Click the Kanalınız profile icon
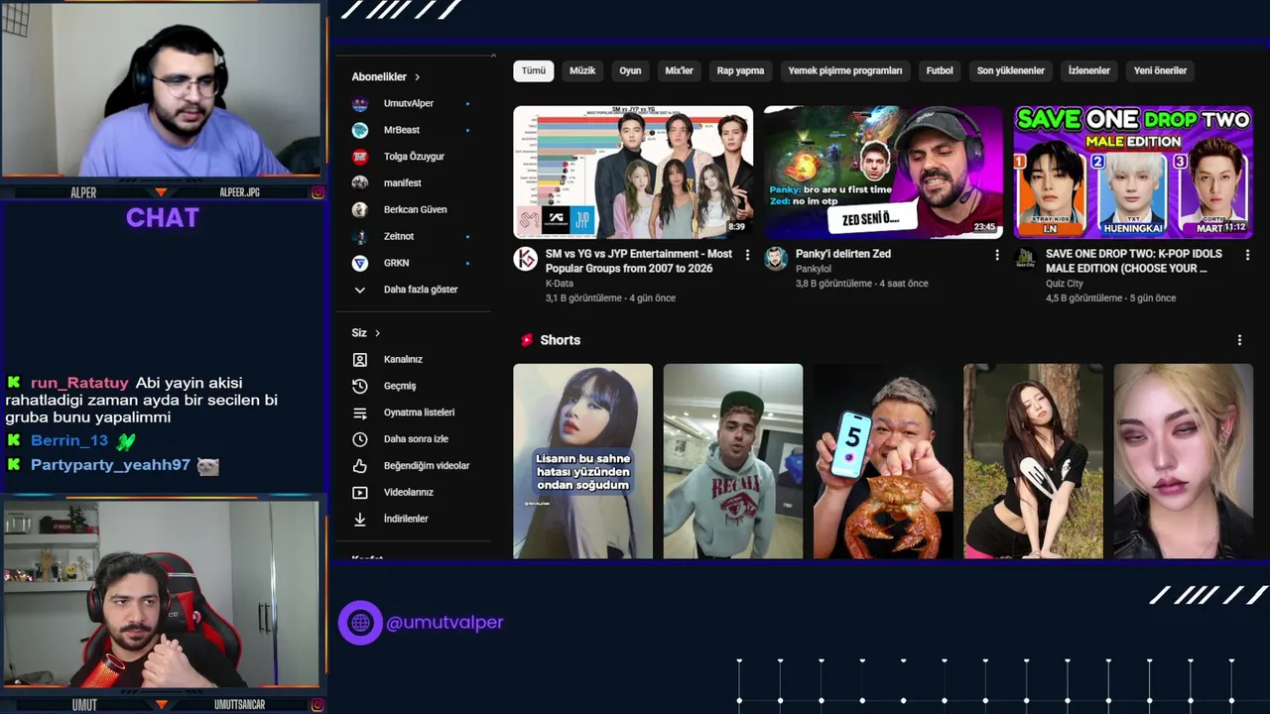The height and width of the screenshot is (714, 1270). click(360, 359)
